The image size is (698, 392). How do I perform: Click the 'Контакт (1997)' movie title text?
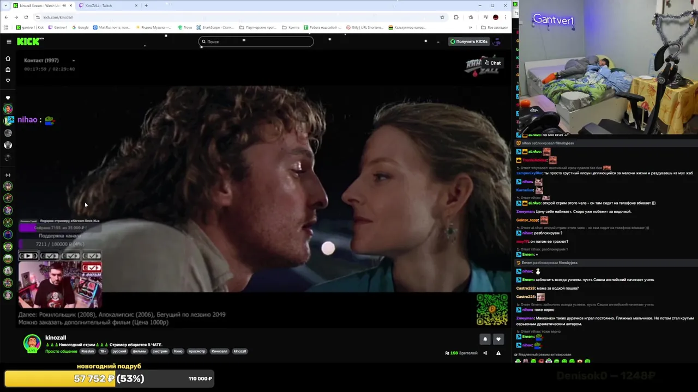tap(41, 60)
